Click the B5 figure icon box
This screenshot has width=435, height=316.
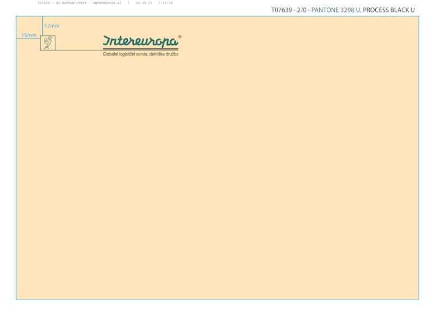click(48, 43)
